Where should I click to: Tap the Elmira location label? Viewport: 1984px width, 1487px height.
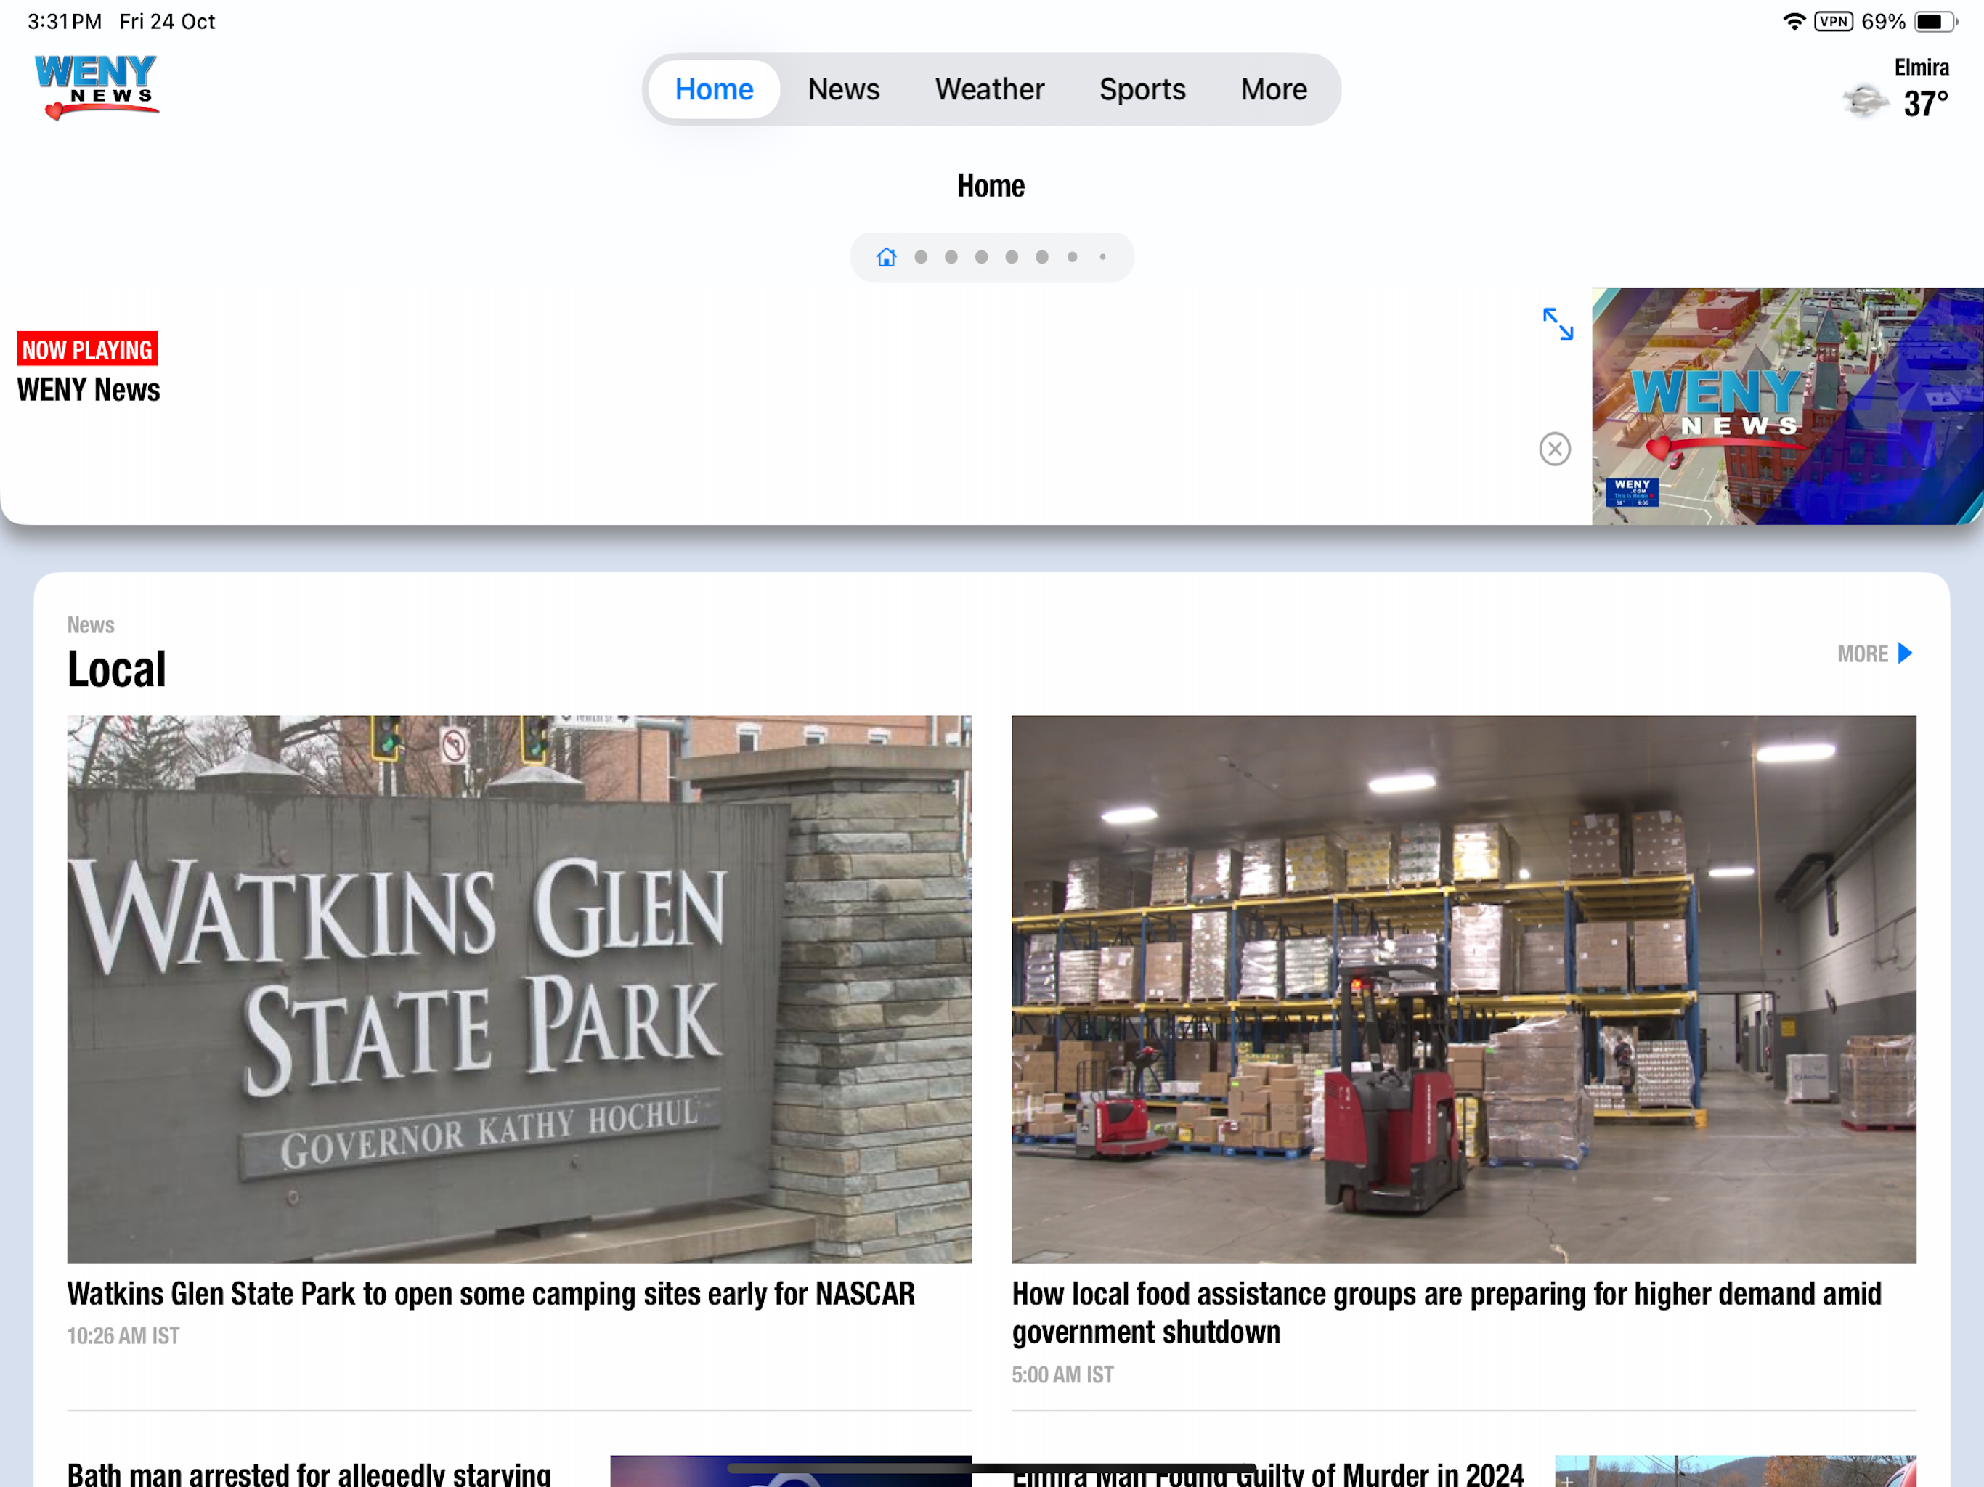click(x=1922, y=68)
